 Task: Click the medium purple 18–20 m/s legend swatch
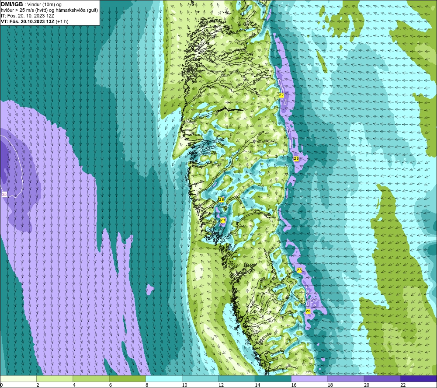346,378
